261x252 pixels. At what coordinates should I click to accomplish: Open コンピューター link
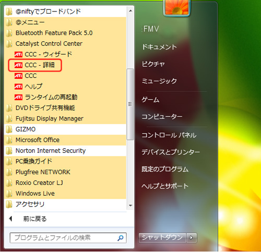(162, 116)
